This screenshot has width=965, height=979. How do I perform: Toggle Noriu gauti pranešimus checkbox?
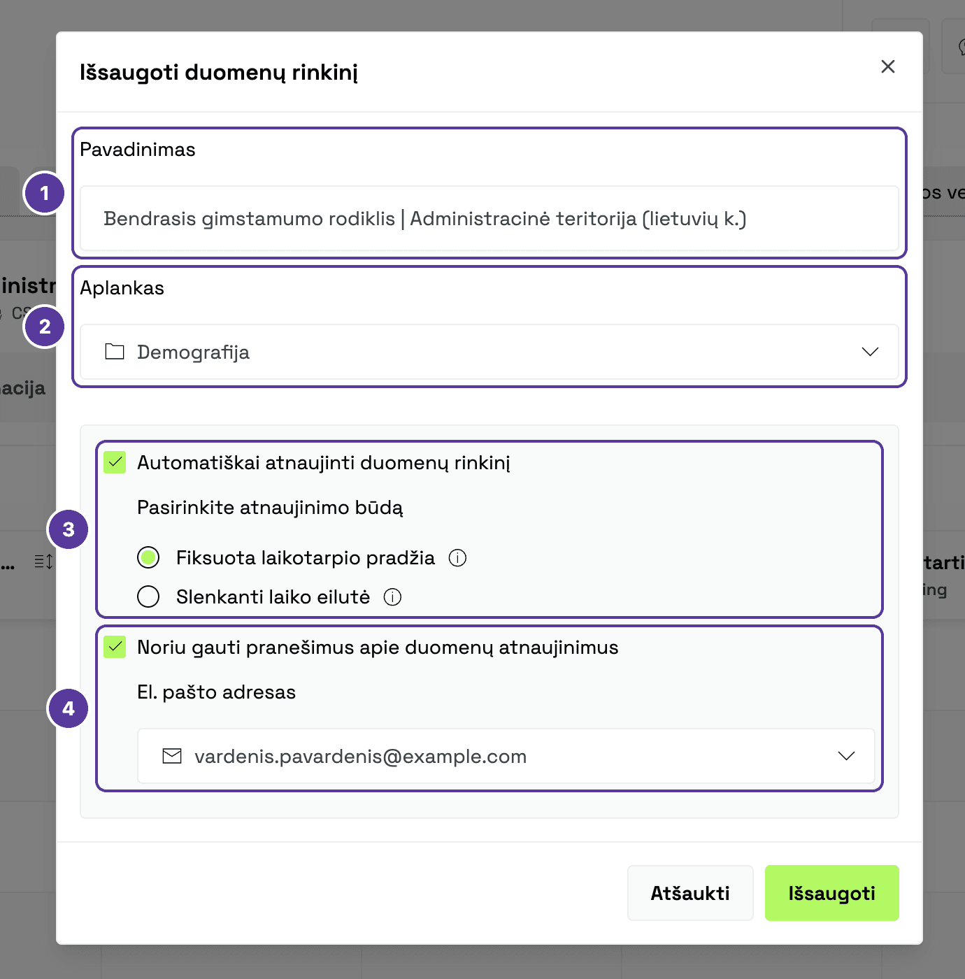[115, 647]
